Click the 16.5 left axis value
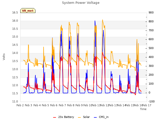This screenshot has height=122, width=162. click(15, 13)
